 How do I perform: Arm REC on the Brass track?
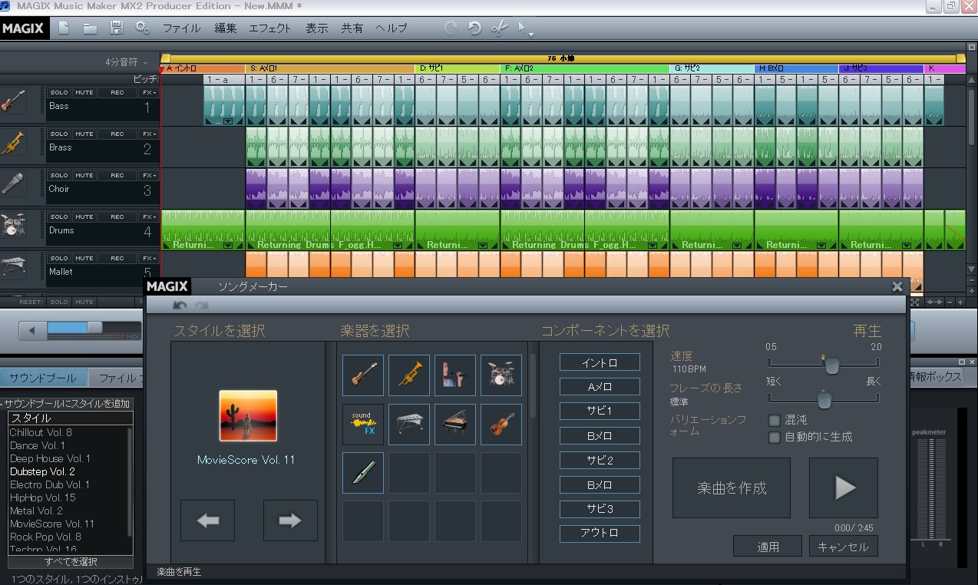point(117,134)
